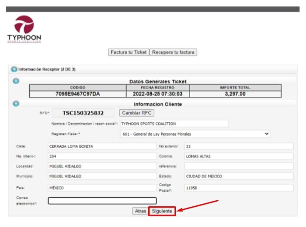This screenshot has height=227, width=306.
Task: Focus the Nombre / razon social field
Action: pyautogui.click(x=174, y=124)
